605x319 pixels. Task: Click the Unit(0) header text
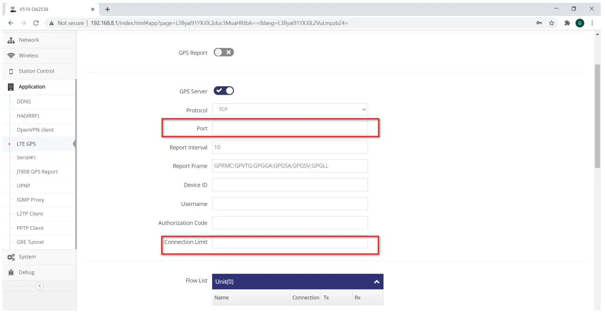224,282
